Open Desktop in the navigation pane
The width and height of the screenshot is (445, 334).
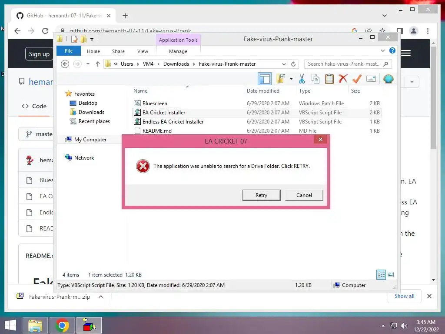88,103
